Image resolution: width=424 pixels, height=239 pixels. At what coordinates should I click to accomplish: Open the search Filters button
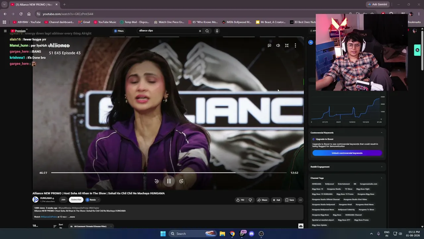point(119,31)
